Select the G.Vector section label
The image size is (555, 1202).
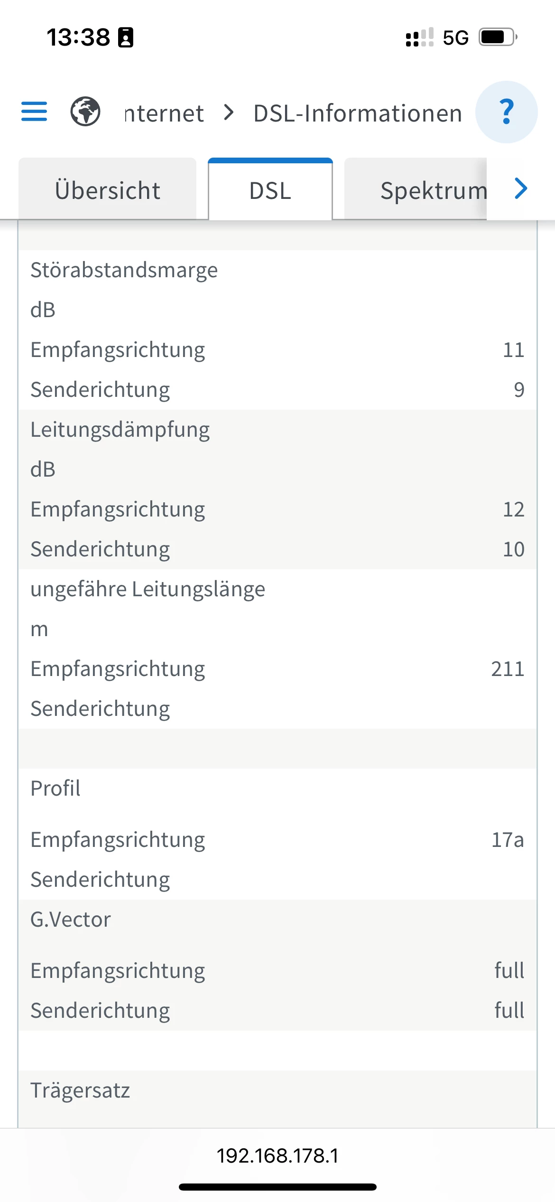point(71,920)
